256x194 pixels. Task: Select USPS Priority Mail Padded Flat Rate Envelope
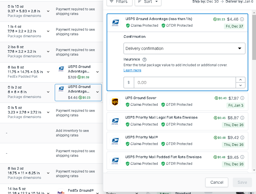177,161
